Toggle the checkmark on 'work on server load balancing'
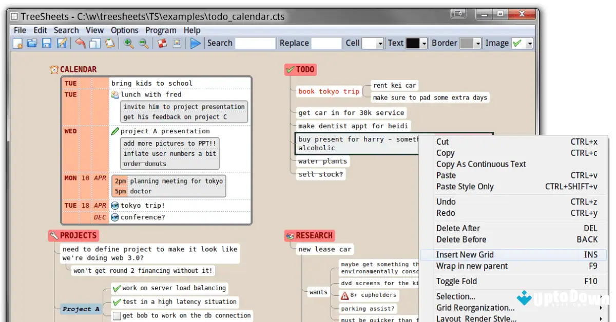The height and width of the screenshot is (322, 616). pos(117,288)
